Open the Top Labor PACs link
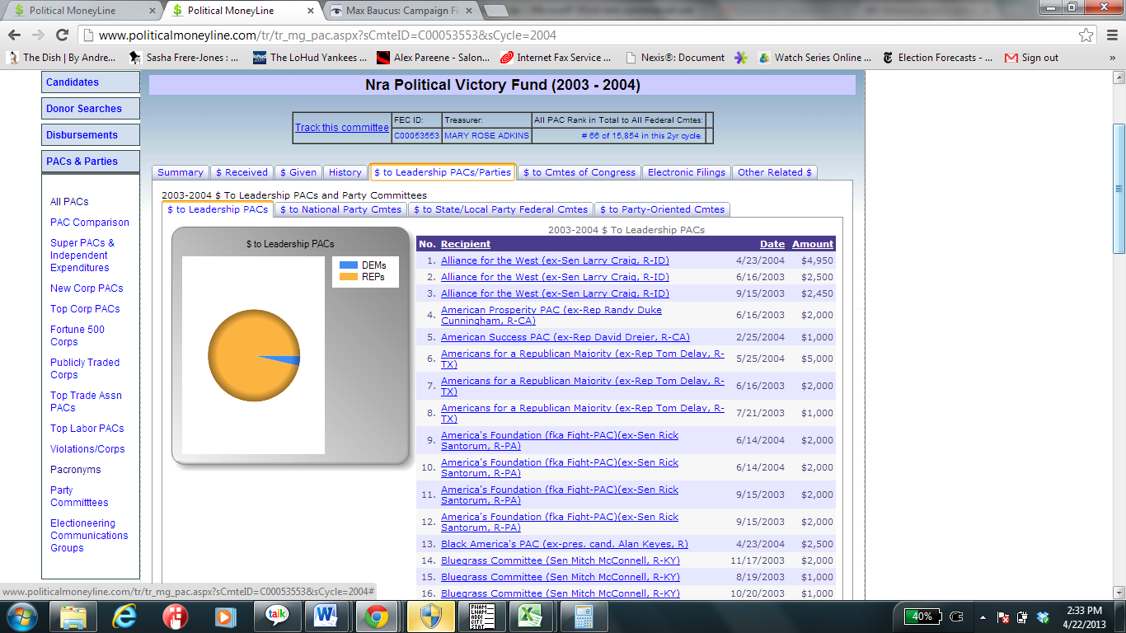Image resolution: width=1126 pixels, height=633 pixels. click(x=87, y=429)
